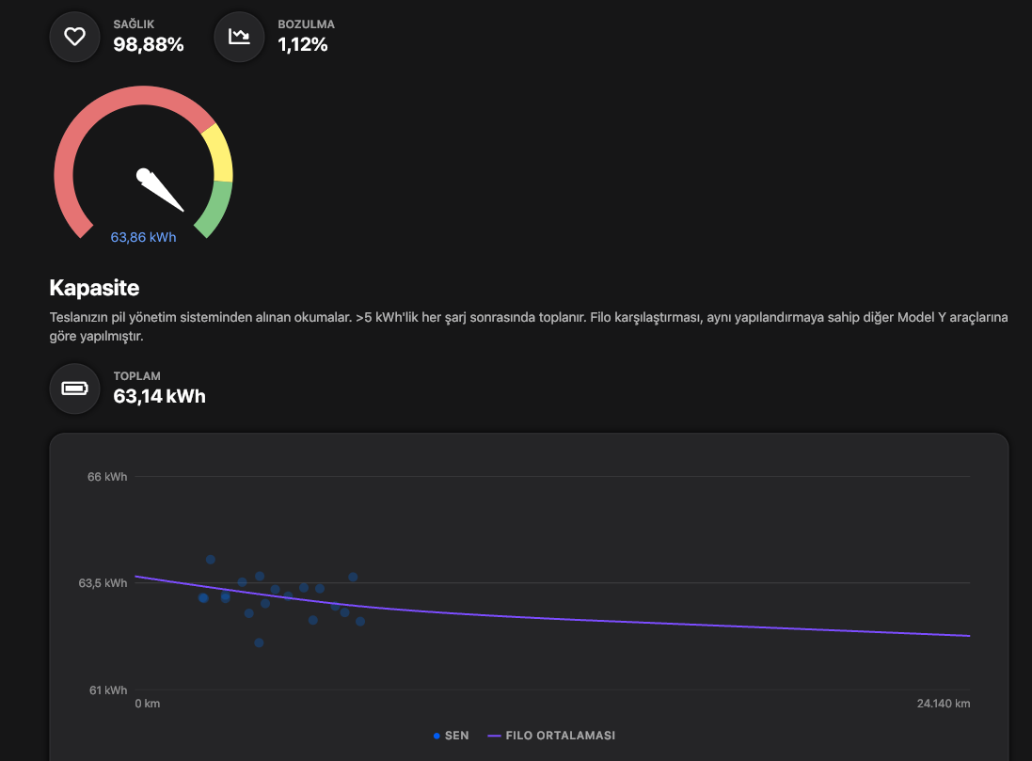Click the 66 kWh axis label
The image size is (1032, 761).
click(107, 477)
